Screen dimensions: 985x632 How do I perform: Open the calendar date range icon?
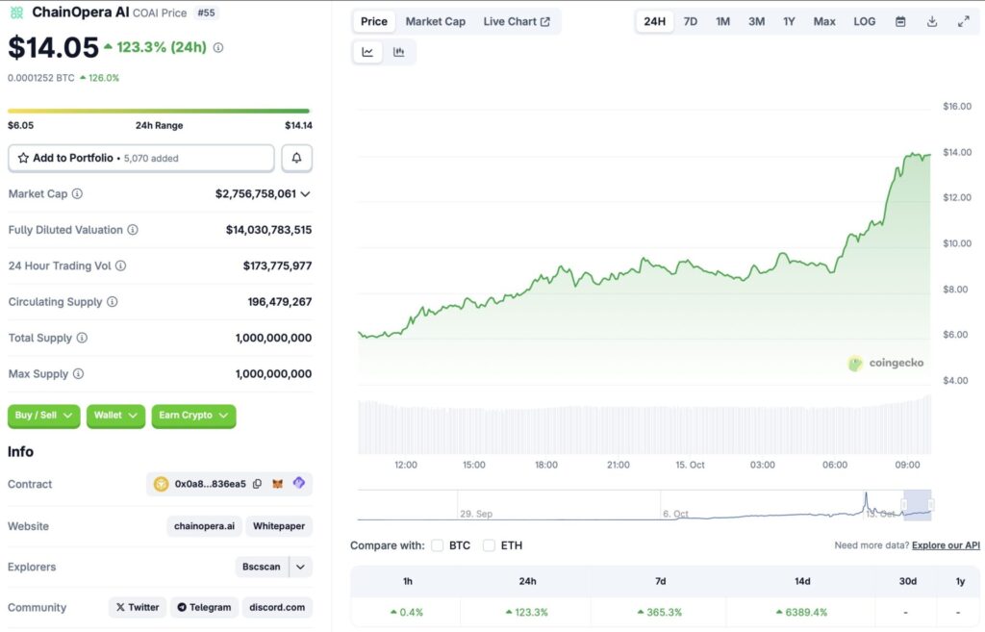(x=900, y=21)
